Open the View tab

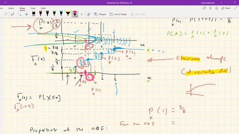coord(33,8)
